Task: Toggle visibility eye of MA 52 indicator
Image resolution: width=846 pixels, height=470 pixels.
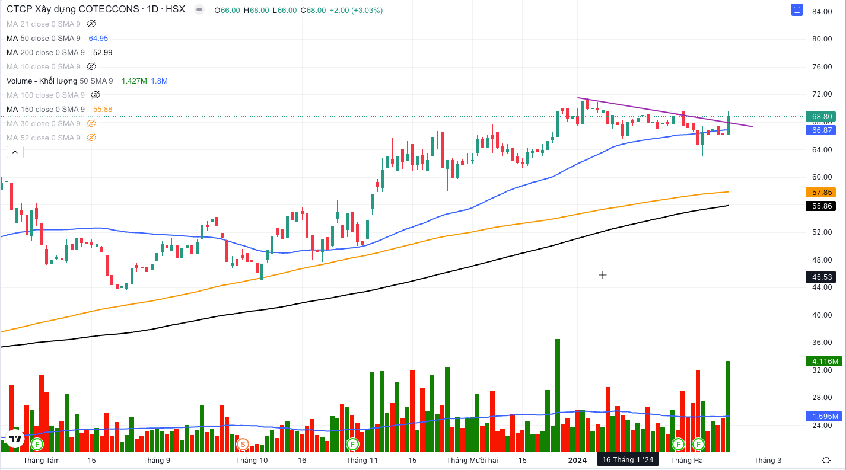Action: point(91,138)
